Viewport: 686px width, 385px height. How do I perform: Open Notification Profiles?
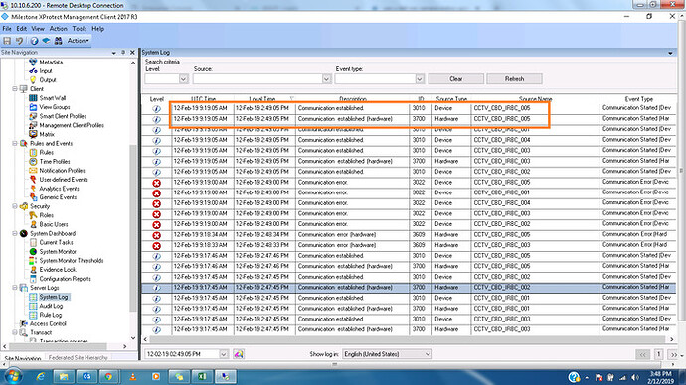click(x=62, y=171)
